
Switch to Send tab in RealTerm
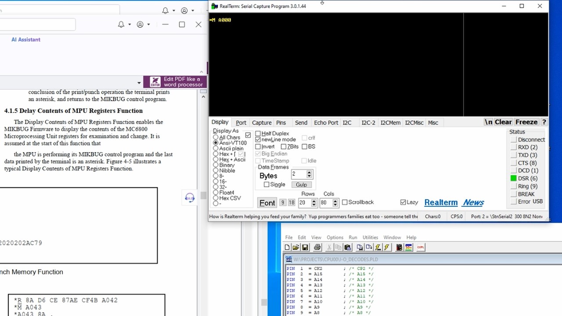[x=301, y=123]
